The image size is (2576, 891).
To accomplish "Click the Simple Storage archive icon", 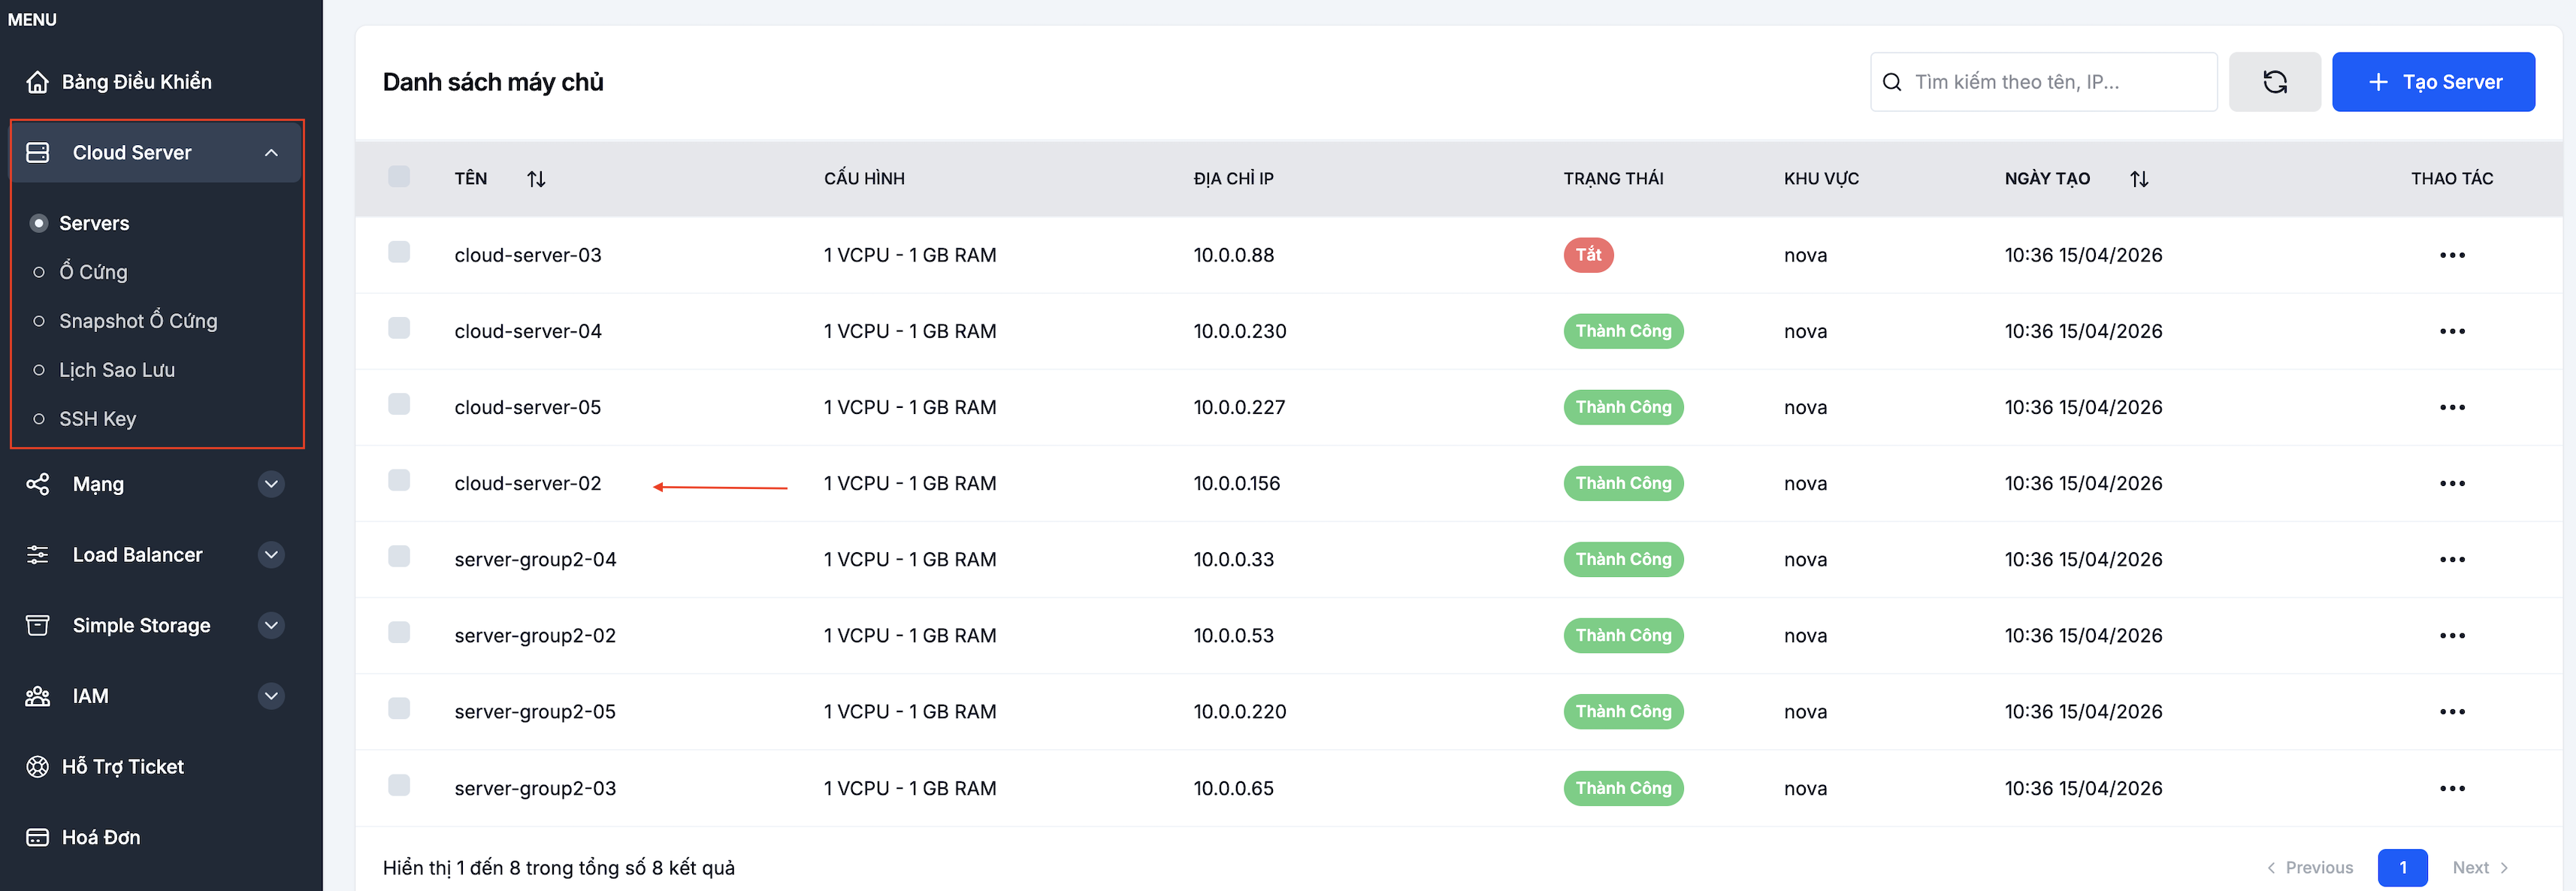I will pyautogui.click(x=37, y=626).
